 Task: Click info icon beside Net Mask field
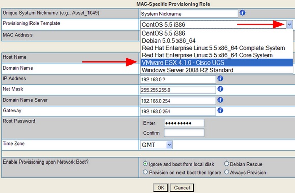click(220, 89)
